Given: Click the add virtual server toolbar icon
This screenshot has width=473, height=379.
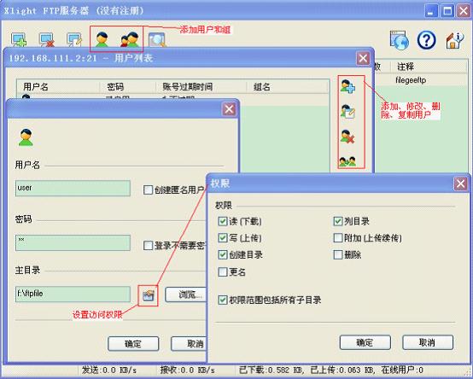Looking at the screenshot, I should (19, 39).
